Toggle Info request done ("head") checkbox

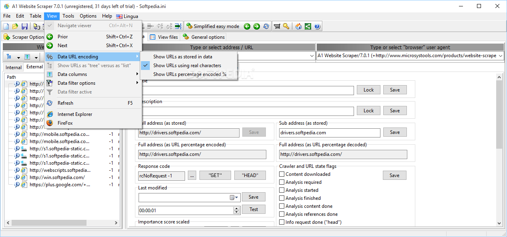[282, 222]
